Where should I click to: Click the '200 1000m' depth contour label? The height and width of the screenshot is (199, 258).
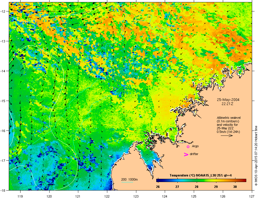tap(129, 179)
